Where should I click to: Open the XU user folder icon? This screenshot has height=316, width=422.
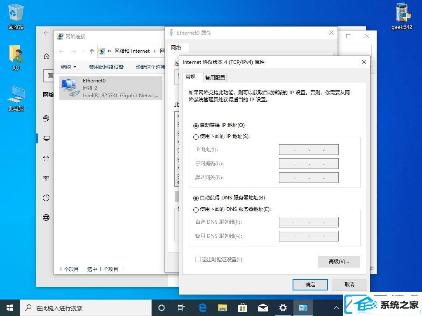coord(16,57)
